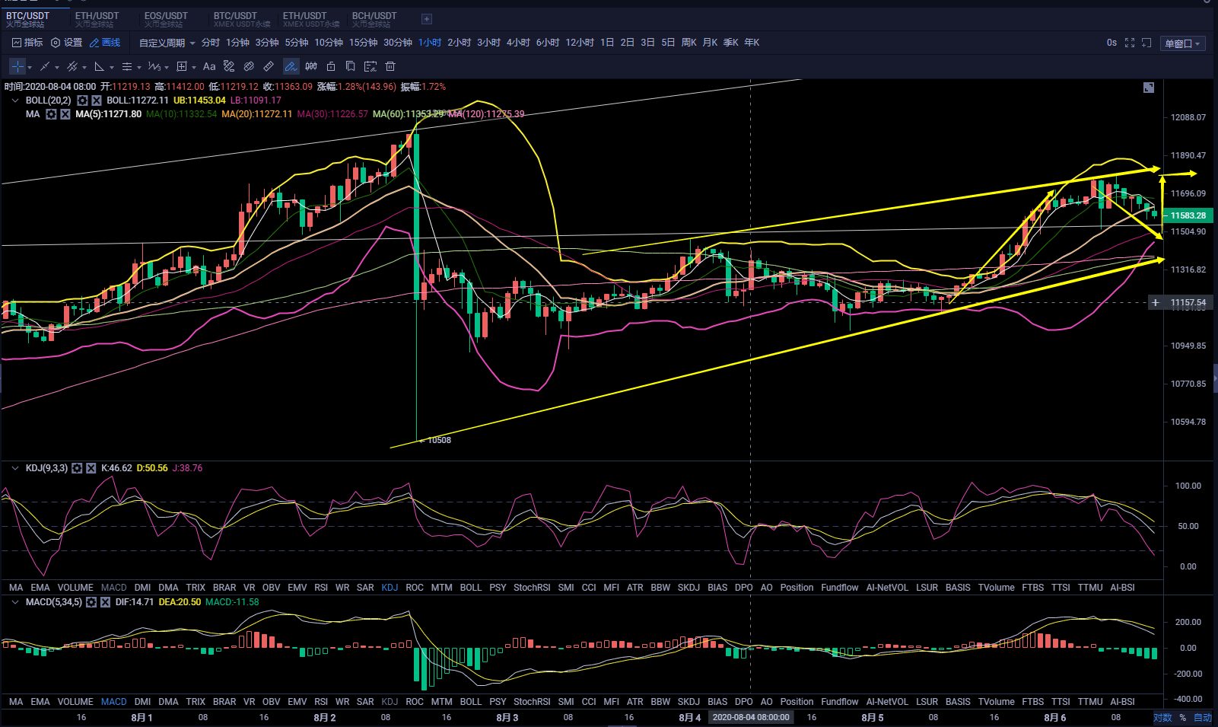Select the crosshair cursor tool

click(x=17, y=66)
